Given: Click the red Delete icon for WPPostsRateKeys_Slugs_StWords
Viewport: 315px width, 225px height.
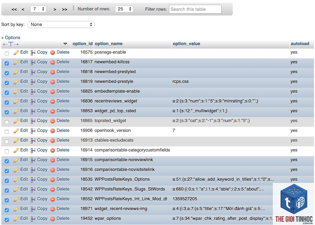Looking at the screenshot, I should [53, 190].
